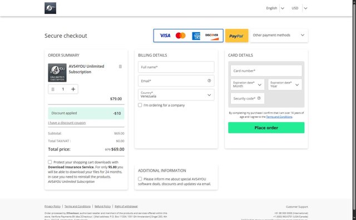Image resolution: width=356 pixels, height=220 pixels.
Task: Open the Country dropdown showing Venezuela
Action: point(176,95)
